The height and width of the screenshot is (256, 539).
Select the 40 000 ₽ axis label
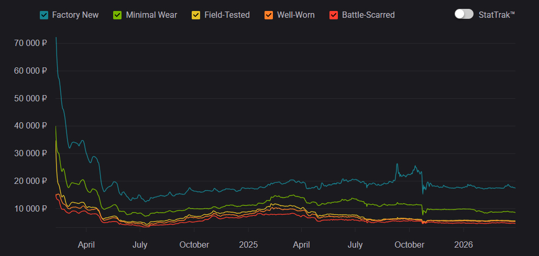pos(29,126)
